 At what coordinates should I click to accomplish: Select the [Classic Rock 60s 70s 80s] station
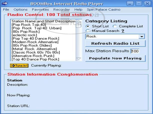[36, 52]
